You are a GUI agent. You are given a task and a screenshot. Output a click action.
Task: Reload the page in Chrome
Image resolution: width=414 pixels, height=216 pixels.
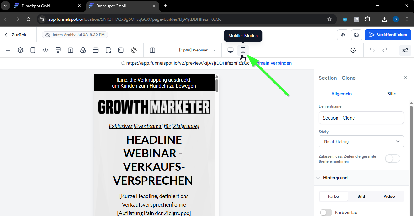click(29, 19)
